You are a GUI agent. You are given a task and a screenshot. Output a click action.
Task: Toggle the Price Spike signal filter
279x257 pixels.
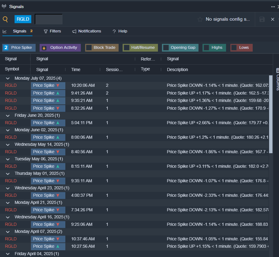pos(19,48)
